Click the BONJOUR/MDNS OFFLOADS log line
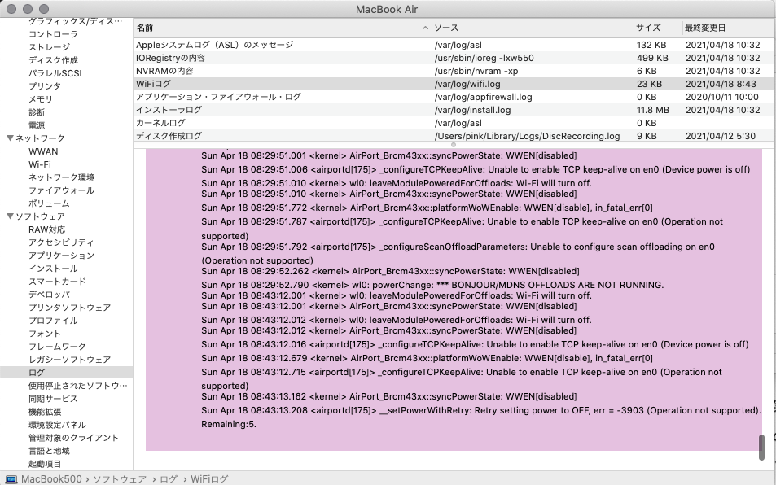The height and width of the screenshot is (485, 776). point(432,285)
